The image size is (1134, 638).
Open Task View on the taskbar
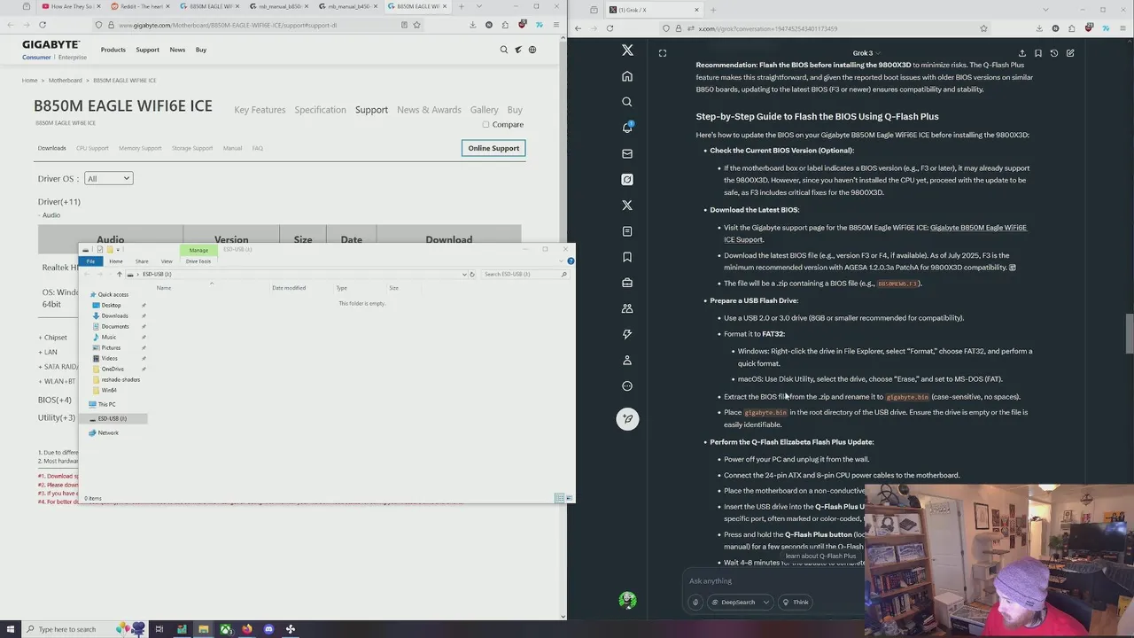coord(159,629)
